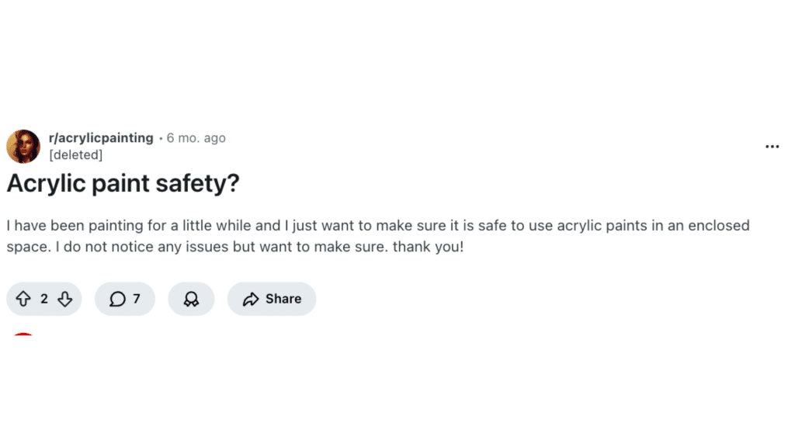
Task: Open the Acrylic paint safety post title
Action: pyautogui.click(x=123, y=183)
